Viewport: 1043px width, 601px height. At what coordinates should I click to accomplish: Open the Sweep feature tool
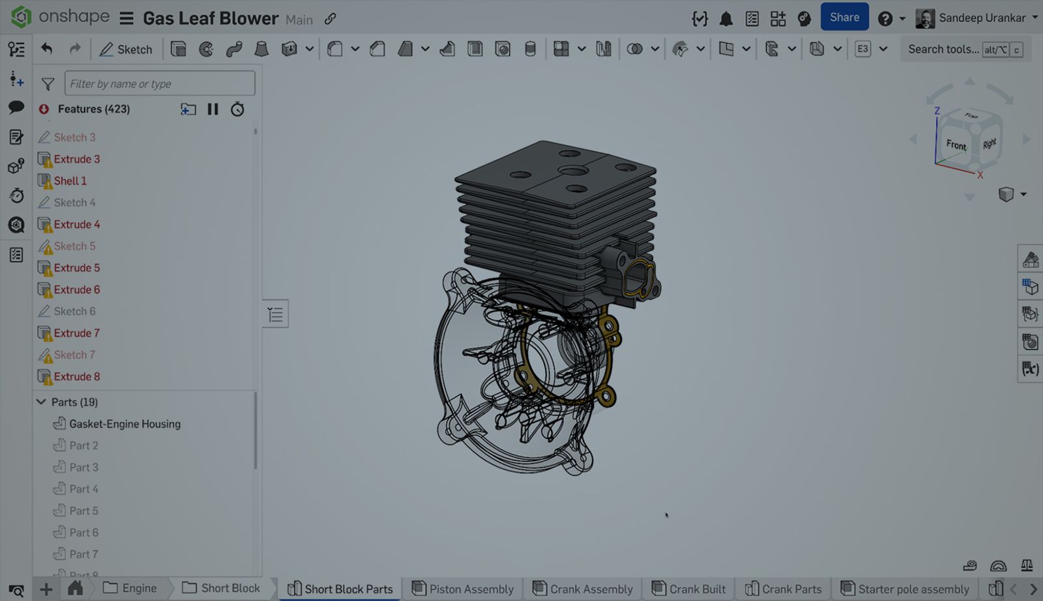[235, 49]
